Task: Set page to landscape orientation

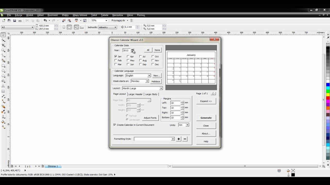Action: (x=69, y=27)
